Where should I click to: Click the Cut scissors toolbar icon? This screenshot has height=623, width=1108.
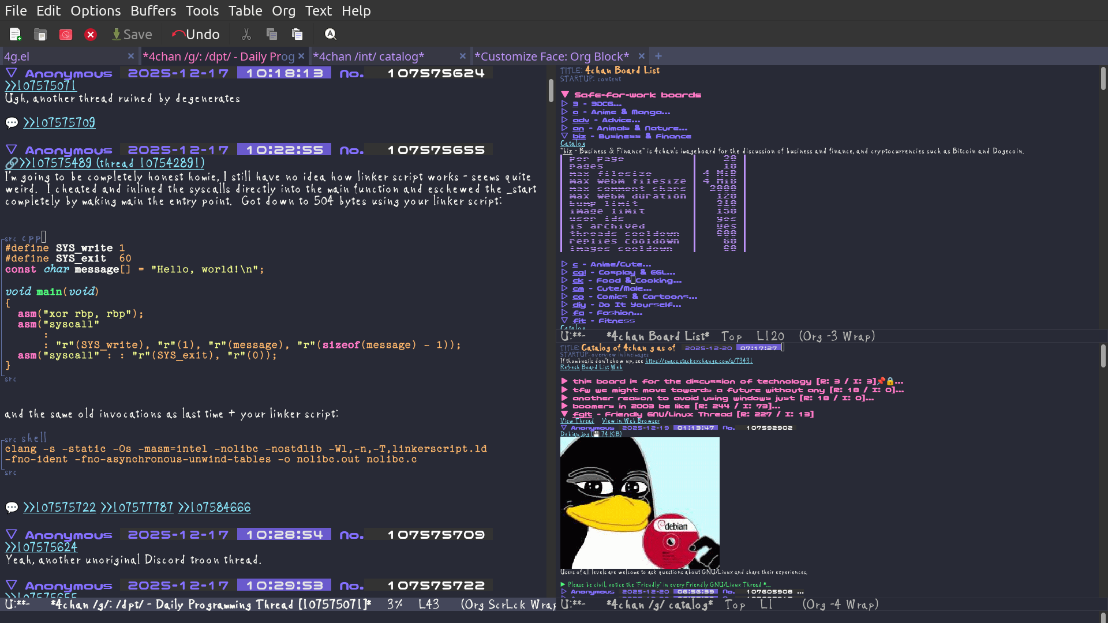tap(246, 35)
